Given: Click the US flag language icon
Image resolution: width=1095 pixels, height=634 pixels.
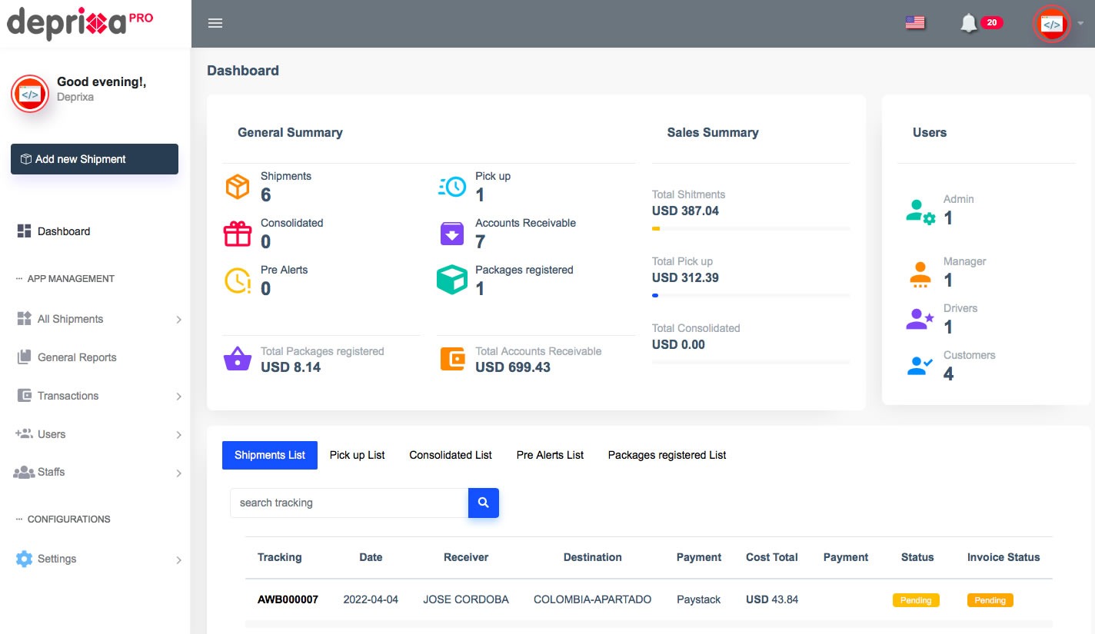Looking at the screenshot, I should 914,23.
